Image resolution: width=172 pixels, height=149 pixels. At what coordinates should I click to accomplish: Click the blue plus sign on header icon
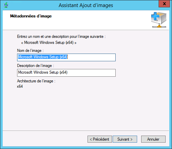pyautogui.click(x=155, y=16)
